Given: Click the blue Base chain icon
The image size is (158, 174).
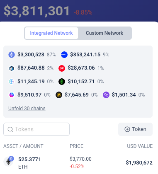Looking at the screenshot, I should click(64, 55).
